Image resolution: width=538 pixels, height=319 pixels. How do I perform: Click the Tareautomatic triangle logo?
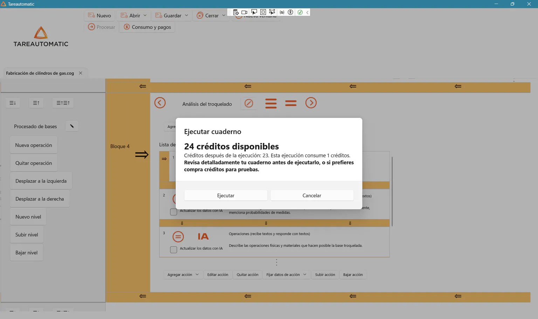click(x=41, y=33)
